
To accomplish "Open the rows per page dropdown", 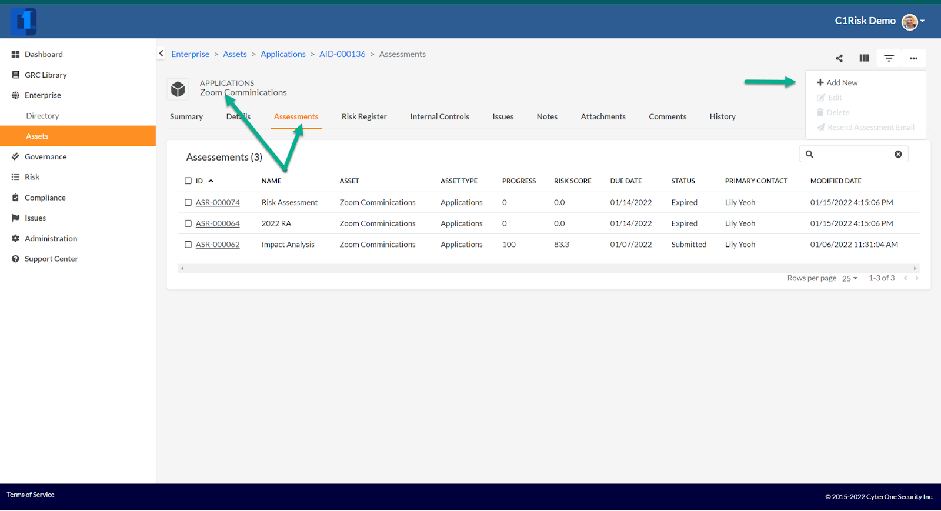I will (x=850, y=279).
